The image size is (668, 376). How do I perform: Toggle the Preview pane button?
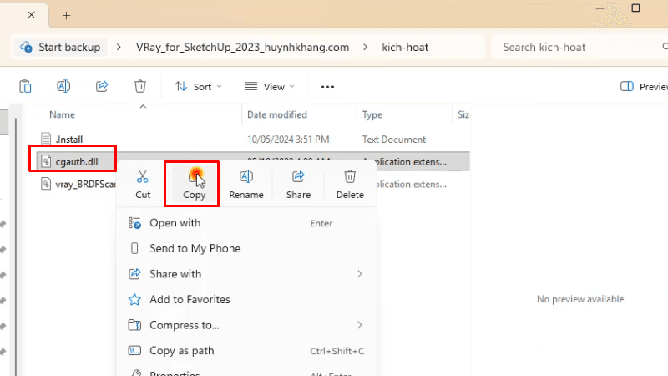(645, 86)
